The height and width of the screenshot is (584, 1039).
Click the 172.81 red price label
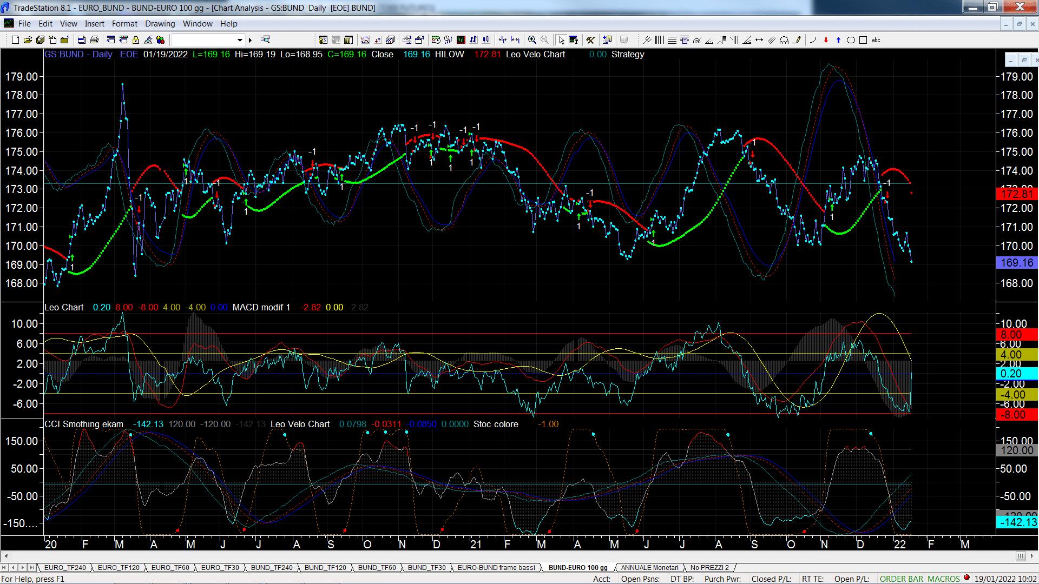coord(1017,194)
